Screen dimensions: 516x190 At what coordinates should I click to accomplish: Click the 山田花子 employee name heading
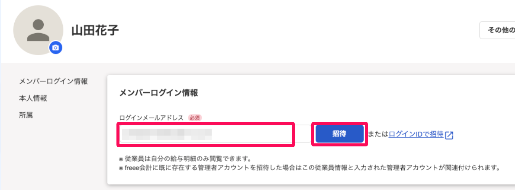tap(95, 30)
